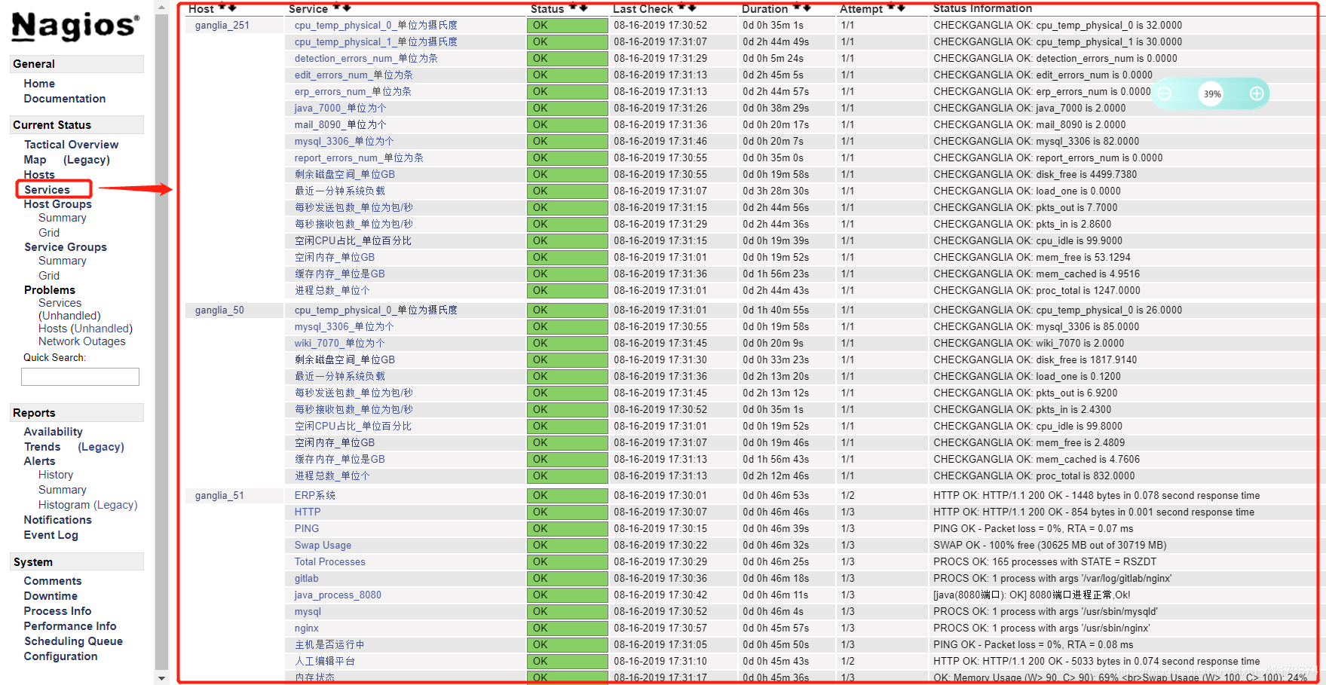Sort Duration column ascending arrow
The image size is (1326, 685).
797,8
